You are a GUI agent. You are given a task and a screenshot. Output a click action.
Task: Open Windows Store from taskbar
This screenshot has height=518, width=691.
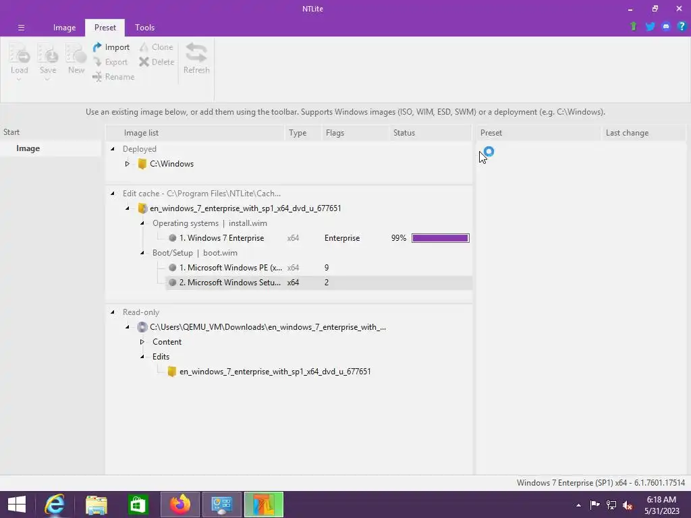click(138, 505)
